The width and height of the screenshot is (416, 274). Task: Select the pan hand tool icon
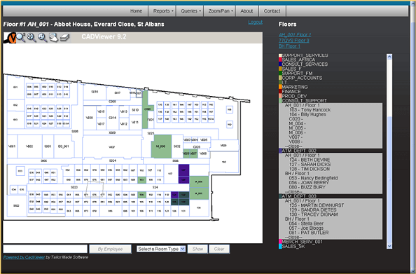[x=53, y=37]
